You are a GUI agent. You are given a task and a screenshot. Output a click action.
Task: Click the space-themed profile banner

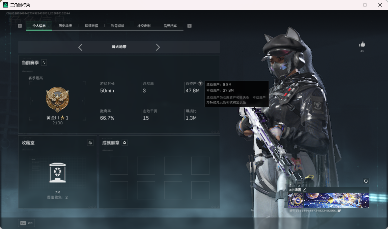pos(337,200)
